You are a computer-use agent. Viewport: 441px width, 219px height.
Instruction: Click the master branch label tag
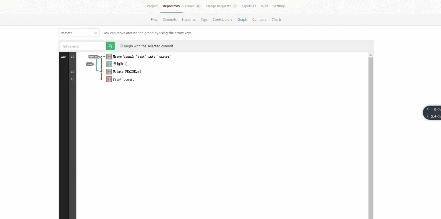click(x=93, y=57)
